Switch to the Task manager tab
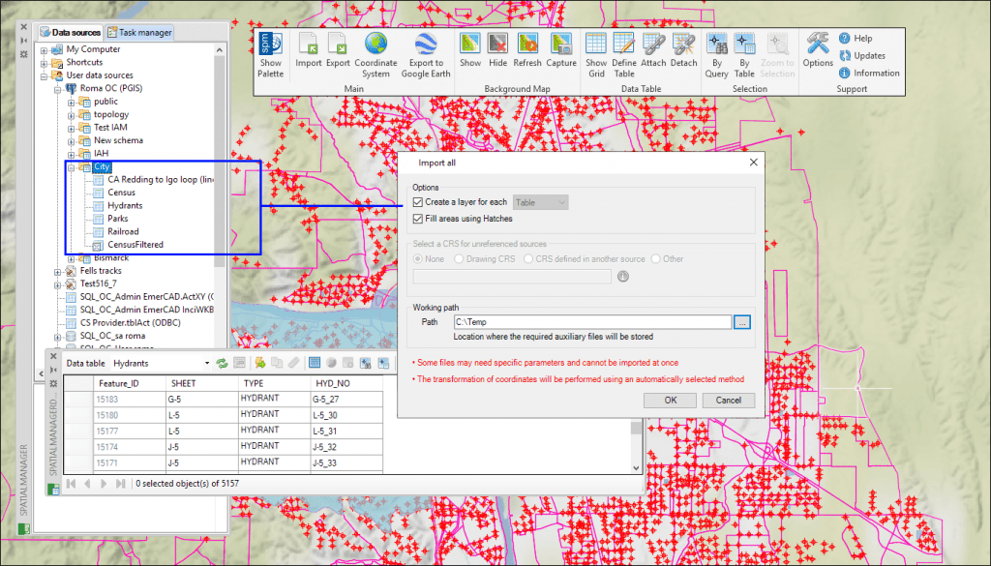 140,32
